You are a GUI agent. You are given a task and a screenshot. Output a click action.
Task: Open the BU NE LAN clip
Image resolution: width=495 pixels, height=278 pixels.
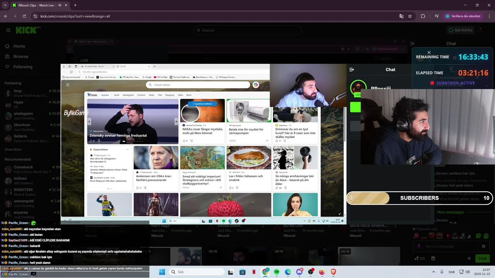pyautogui.click(x=293, y=225)
